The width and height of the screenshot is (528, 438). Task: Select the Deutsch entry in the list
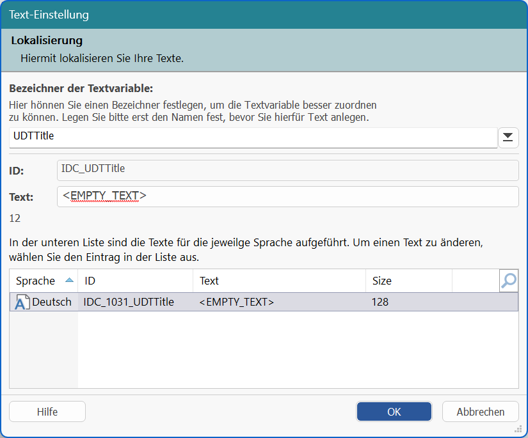tap(264, 302)
